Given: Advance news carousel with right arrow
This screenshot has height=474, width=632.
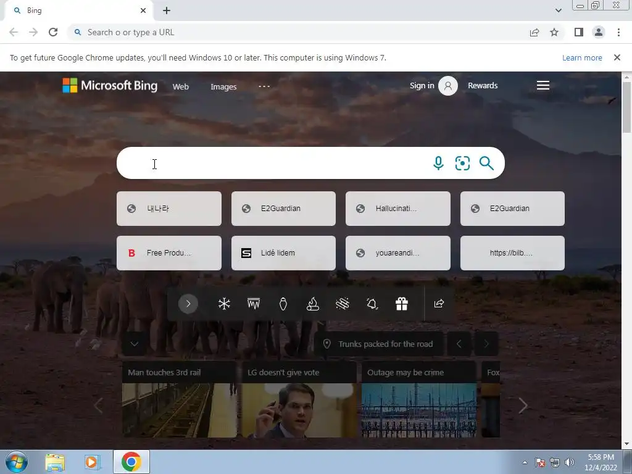Looking at the screenshot, I should 523,405.
